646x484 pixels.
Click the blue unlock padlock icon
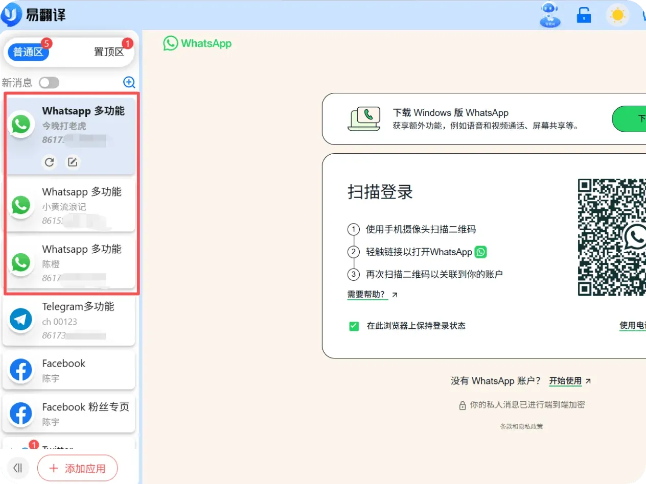coord(584,15)
